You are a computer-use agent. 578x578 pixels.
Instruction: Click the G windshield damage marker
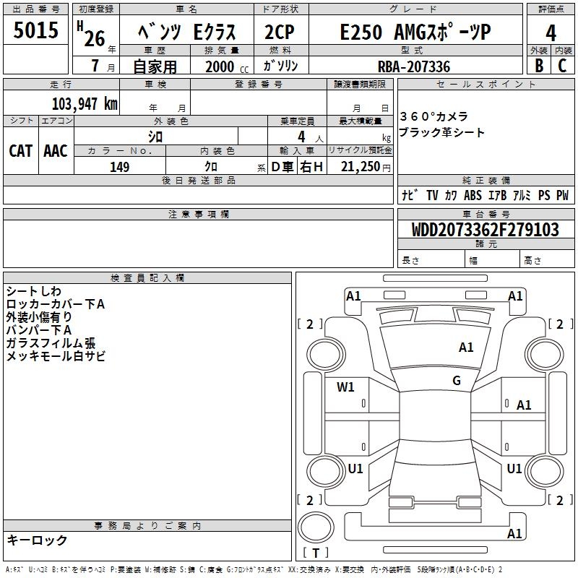click(x=457, y=380)
